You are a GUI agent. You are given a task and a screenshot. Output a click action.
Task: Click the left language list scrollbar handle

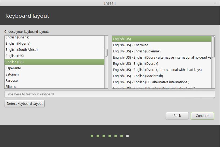point(106,53)
